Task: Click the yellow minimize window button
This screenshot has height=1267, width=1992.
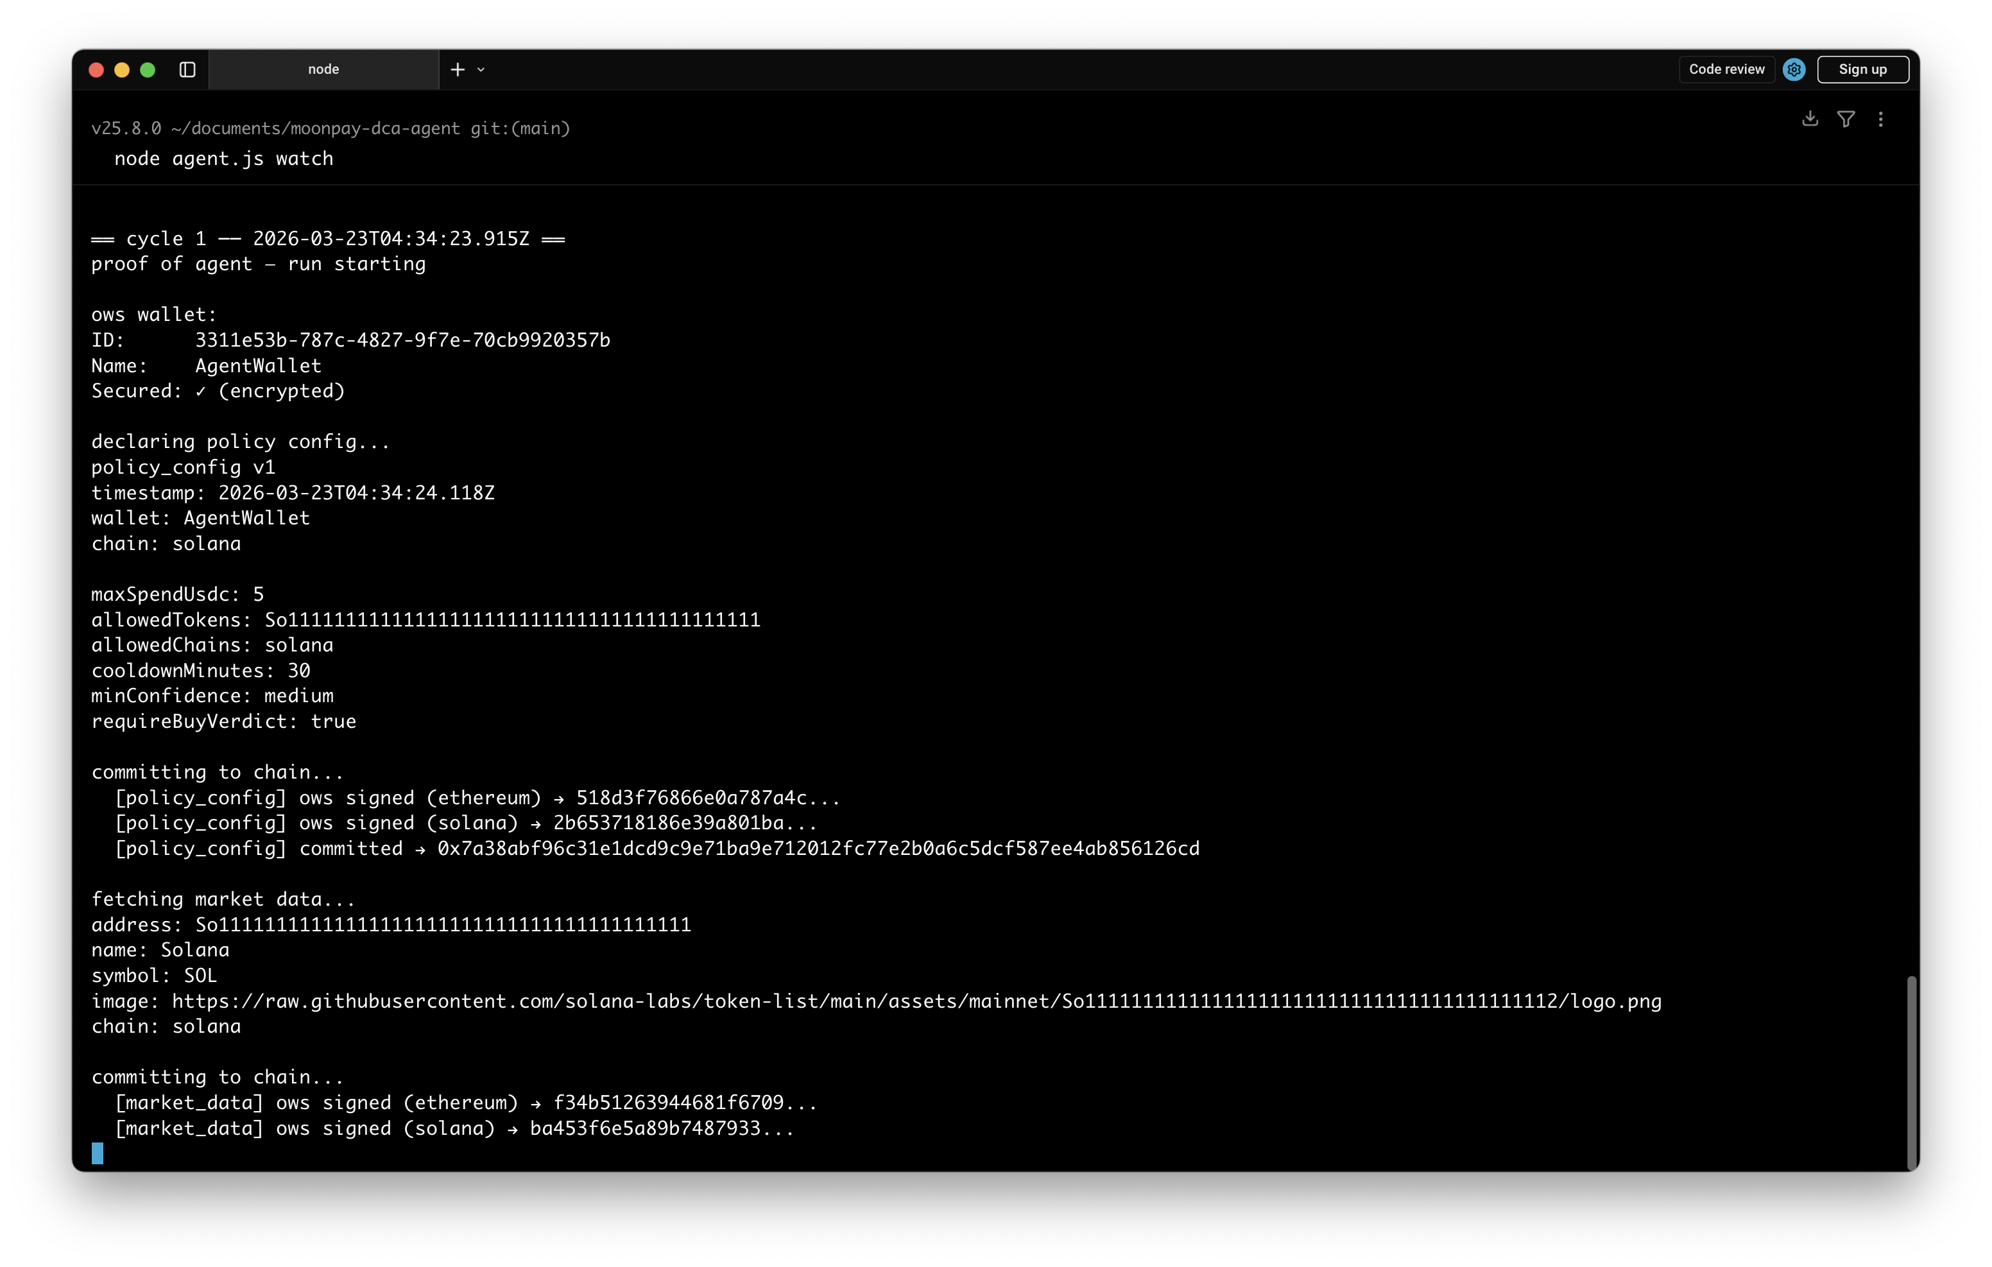Action: (121, 69)
